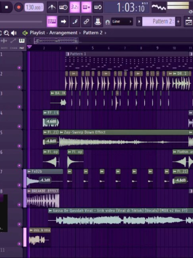Enable wait for input before recording
This screenshot has width=193, height=258.
tap(64, 7)
